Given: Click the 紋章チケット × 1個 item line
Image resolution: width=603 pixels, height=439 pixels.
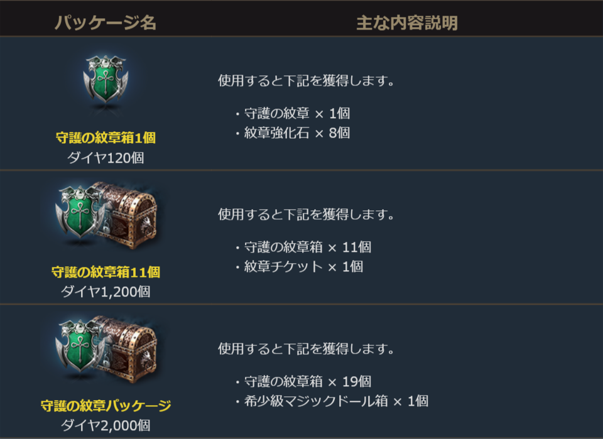Looking at the screenshot, I should click(x=303, y=266).
